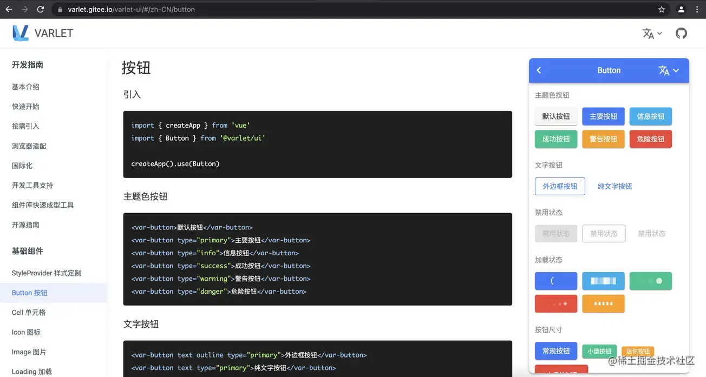
Task: Click the gray filled 禁用状态 button
Action: [x=556, y=234]
